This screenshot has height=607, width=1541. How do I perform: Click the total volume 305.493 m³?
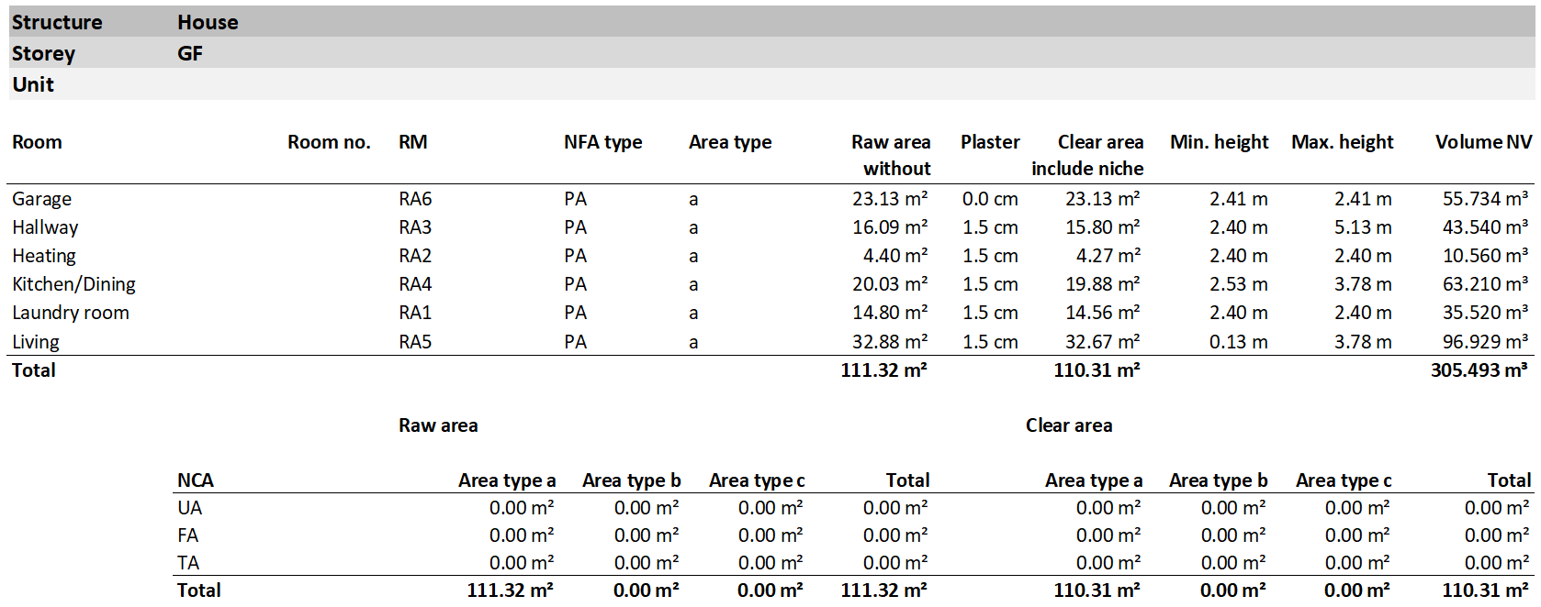(x=1479, y=370)
